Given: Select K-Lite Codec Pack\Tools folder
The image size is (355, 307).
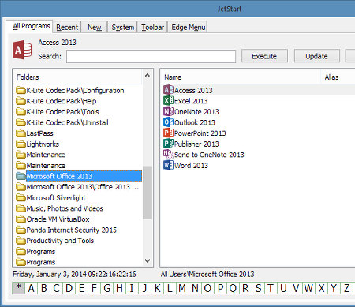Looking at the screenshot, I should [x=62, y=112].
